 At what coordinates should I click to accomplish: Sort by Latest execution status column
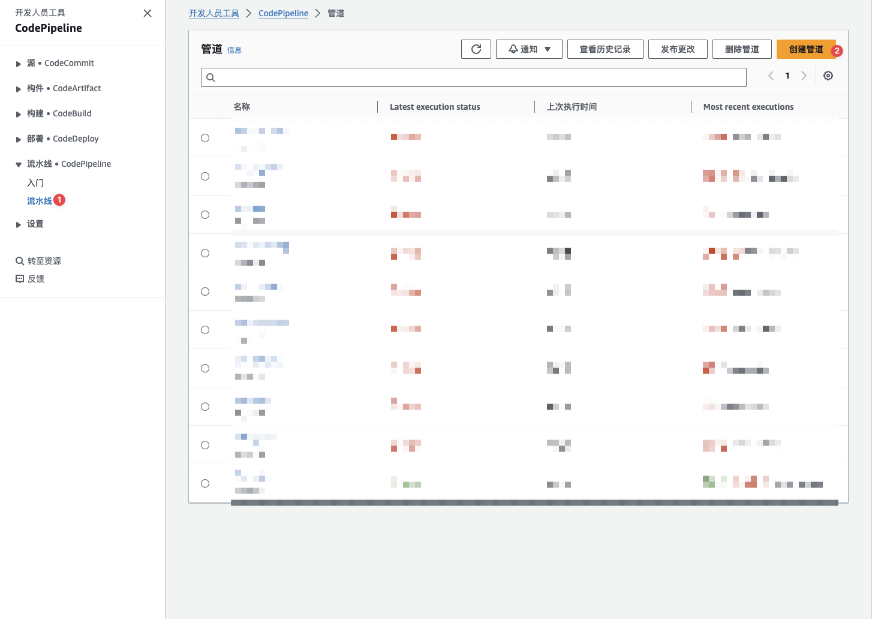435,107
